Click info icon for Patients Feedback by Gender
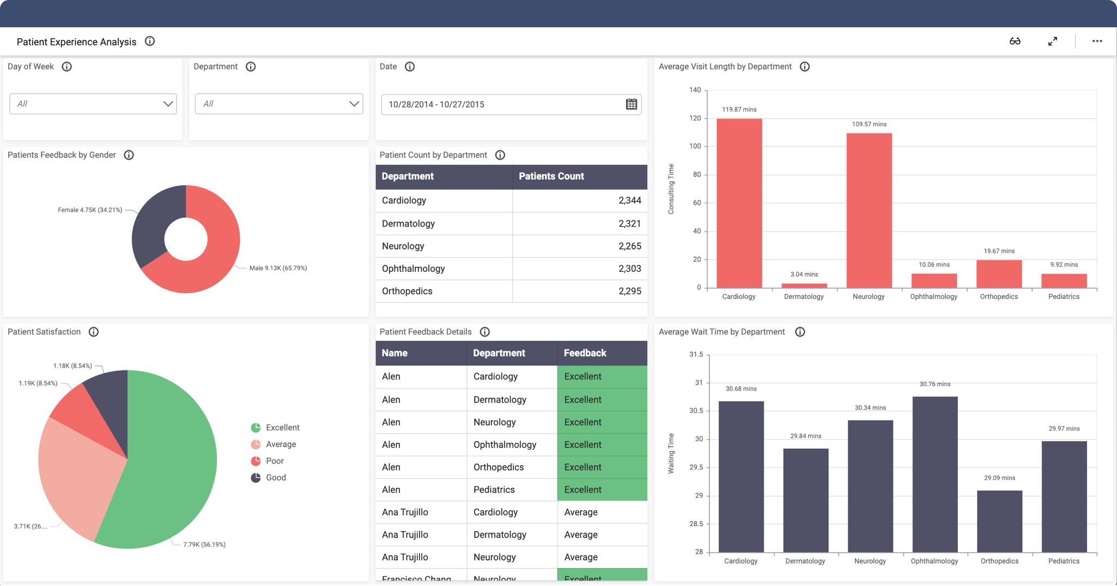This screenshot has height=586, width=1117. pos(129,155)
